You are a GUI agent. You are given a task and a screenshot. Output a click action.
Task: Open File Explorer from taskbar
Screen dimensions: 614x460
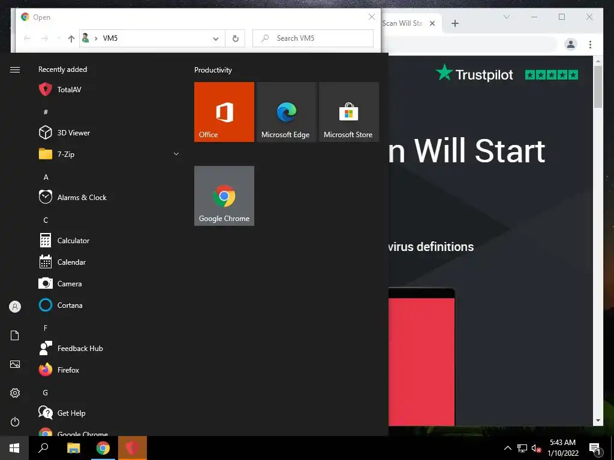pyautogui.click(x=73, y=448)
